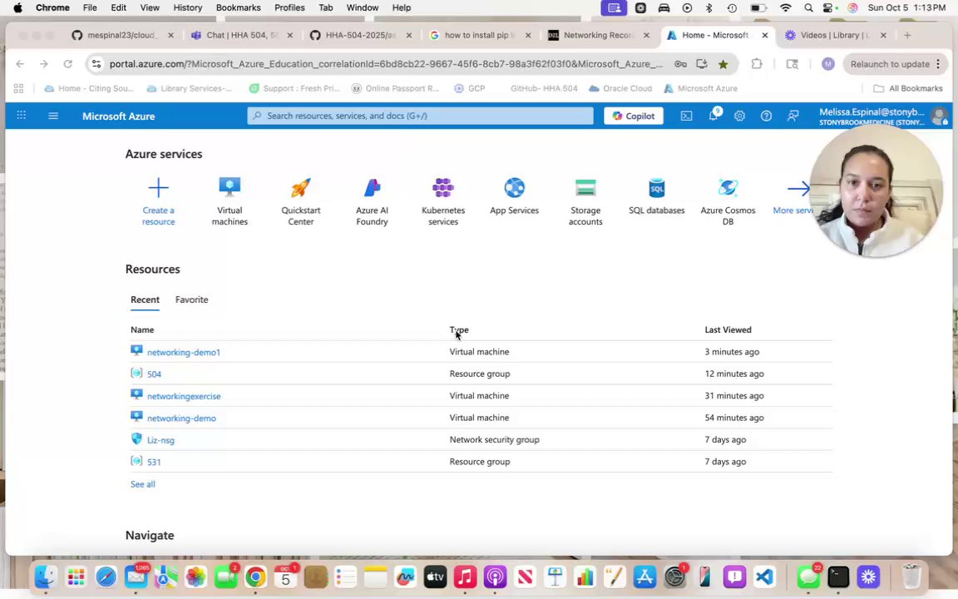Image resolution: width=958 pixels, height=599 pixels.
Task: Click Relaunch to update button
Action: click(x=896, y=63)
